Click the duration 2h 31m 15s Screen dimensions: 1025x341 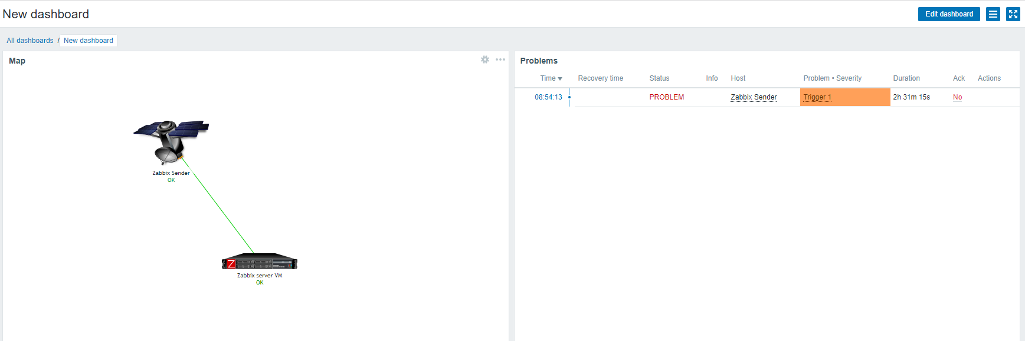tap(911, 97)
